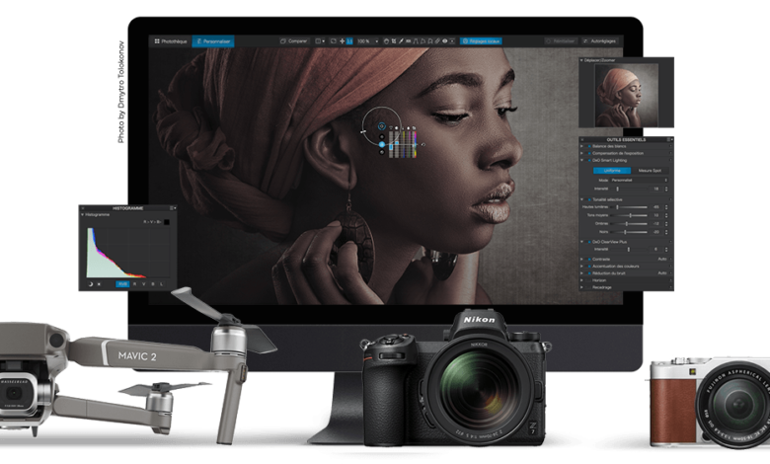Image resolution: width=770 pixels, height=464 pixels.
Task: Toggle the shadow clipping moon icon
Action: (x=91, y=283)
